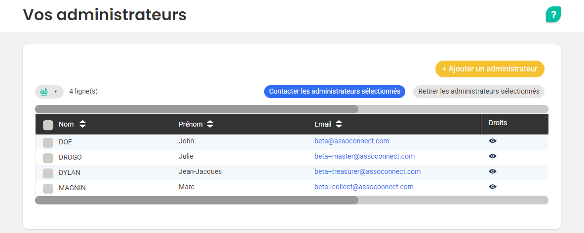The image size is (584, 233).
Task: Click the top horizontal scrollbar thumb
Action: (x=196, y=109)
